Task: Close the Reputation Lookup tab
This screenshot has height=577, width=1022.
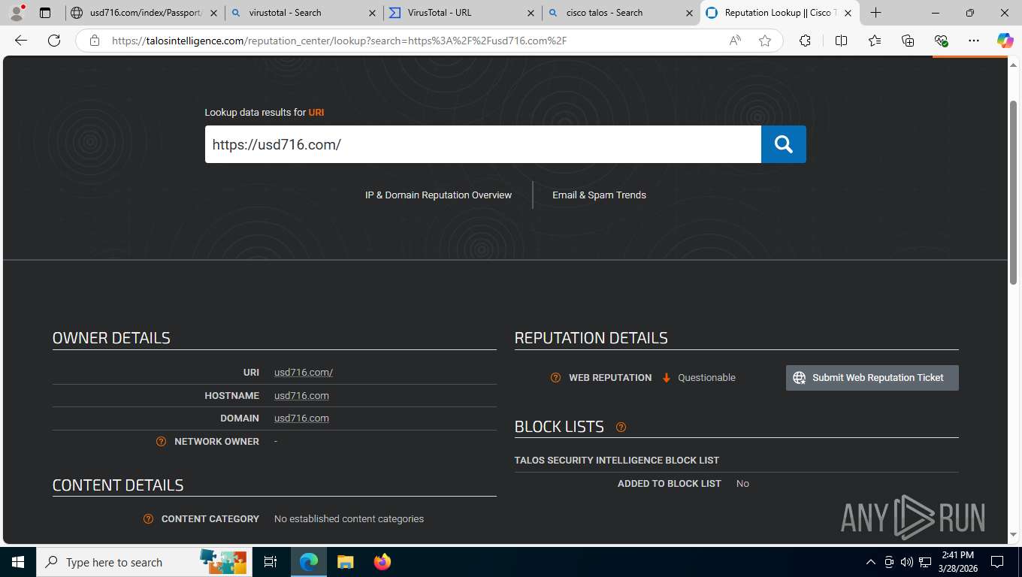Action: (848, 13)
